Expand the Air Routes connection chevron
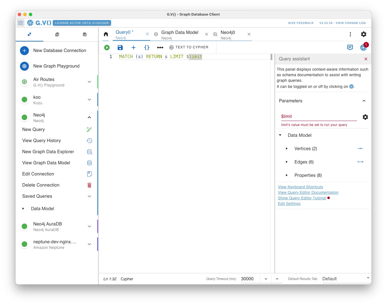Screen dimensions: 387x305 [x=89, y=82]
